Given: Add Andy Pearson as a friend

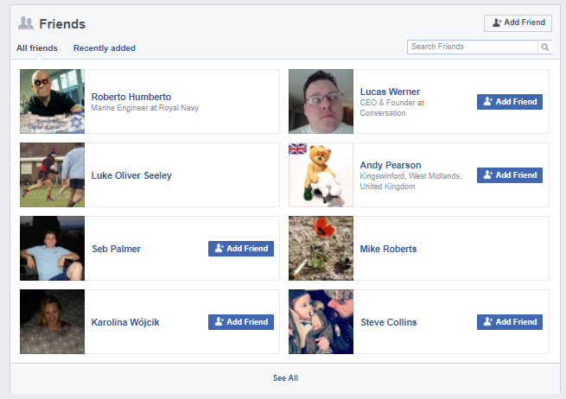Looking at the screenshot, I should coord(510,175).
